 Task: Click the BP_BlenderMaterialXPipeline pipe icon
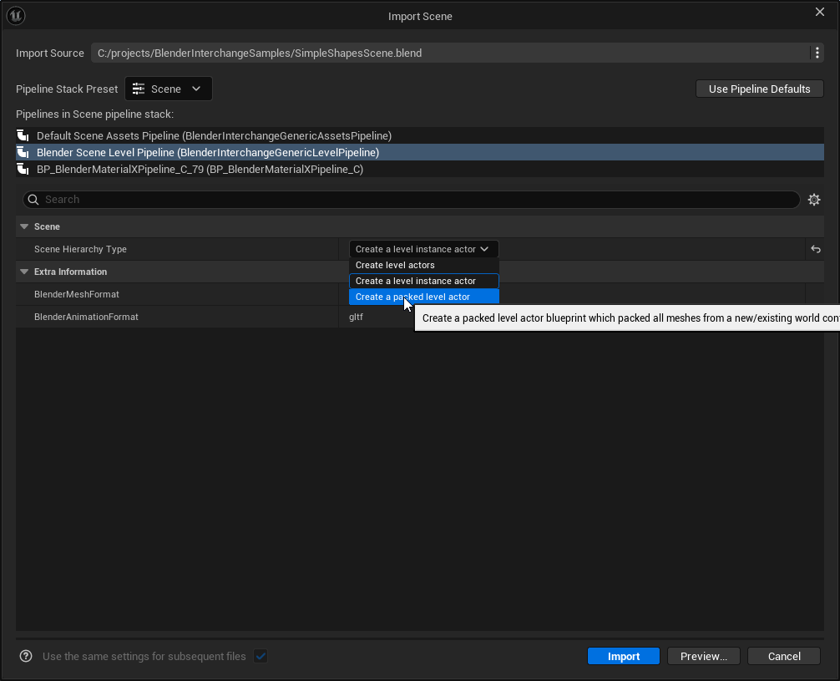(x=23, y=169)
